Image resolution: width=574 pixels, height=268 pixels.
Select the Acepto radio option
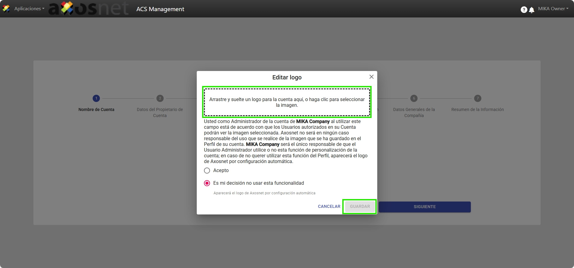coord(207,171)
